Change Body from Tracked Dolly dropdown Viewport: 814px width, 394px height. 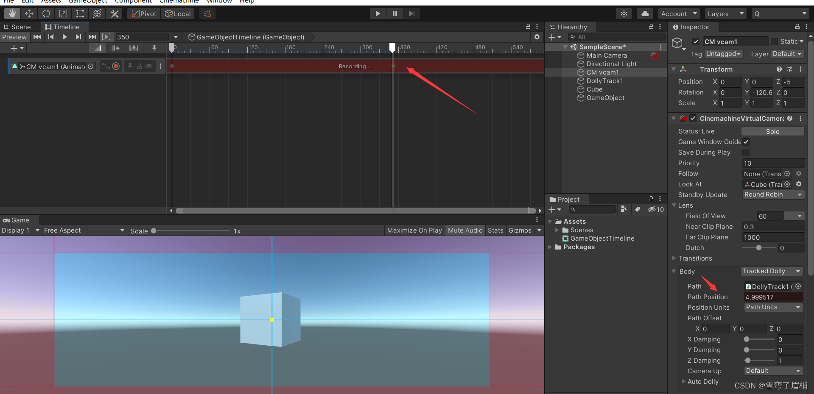coord(772,271)
